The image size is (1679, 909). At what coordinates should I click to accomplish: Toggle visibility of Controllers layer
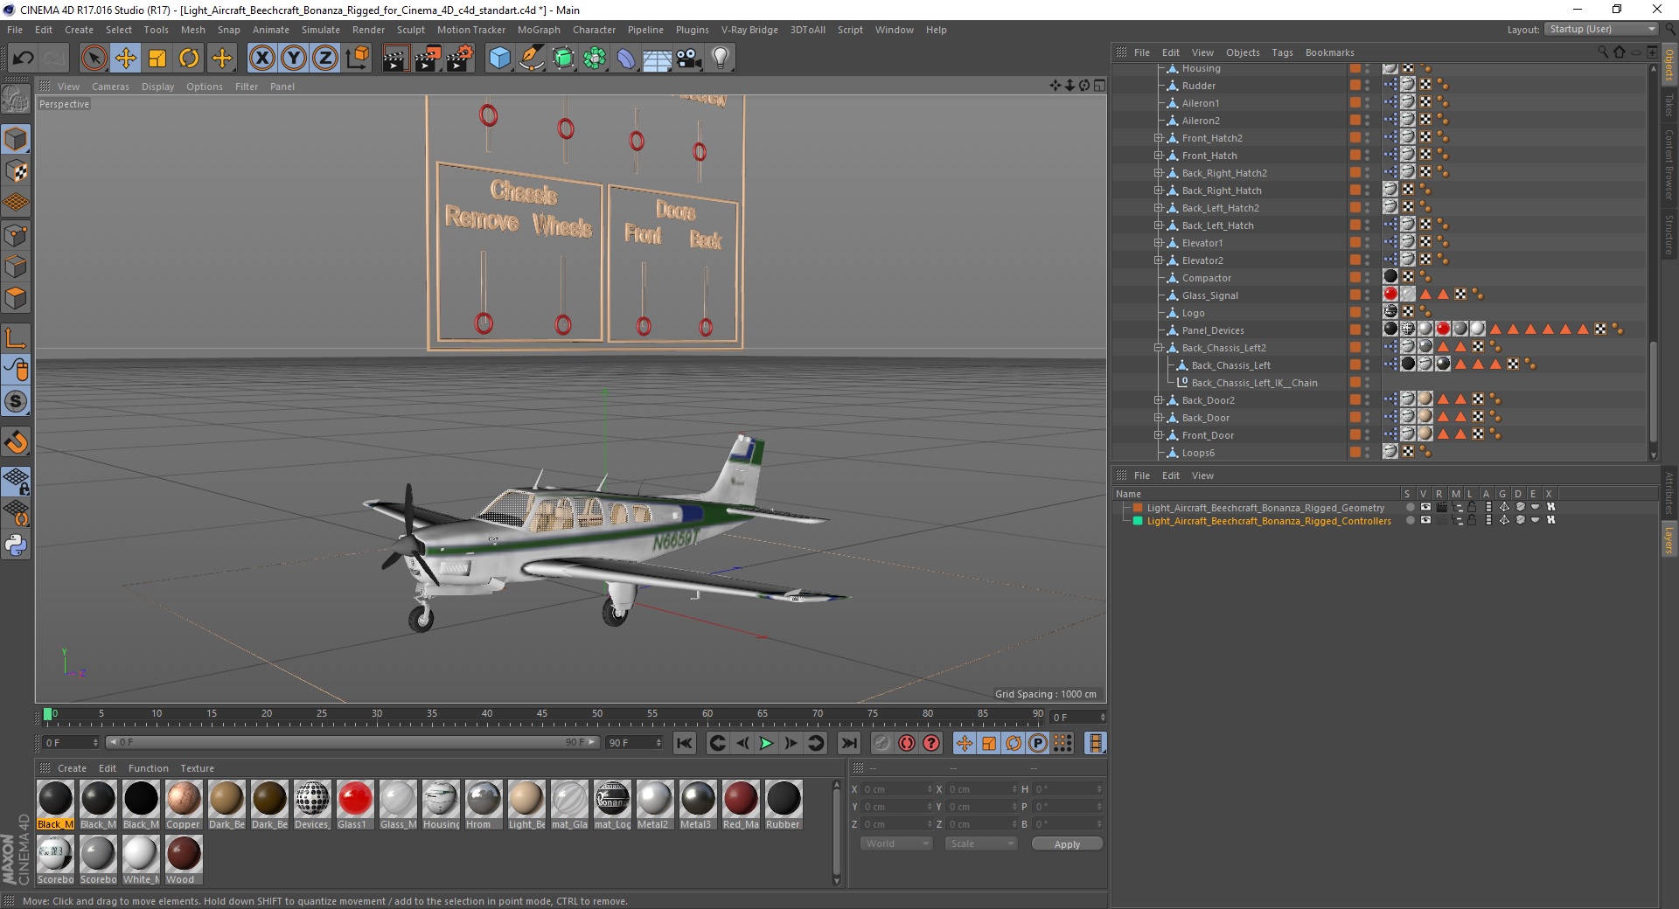[x=1425, y=520]
